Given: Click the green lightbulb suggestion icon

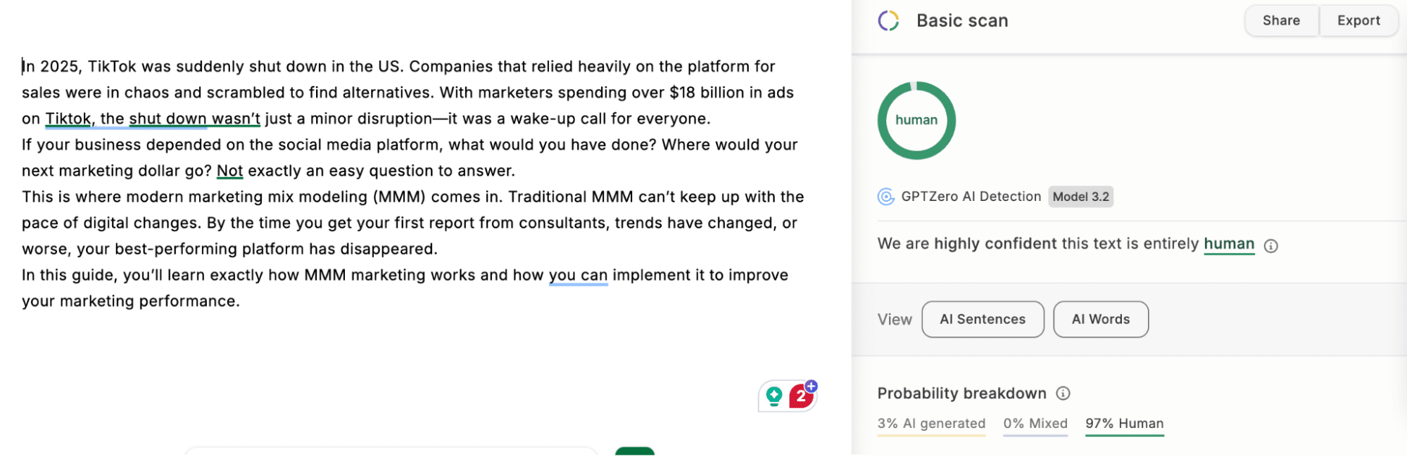Looking at the screenshot, I should (x=774, y=397).
